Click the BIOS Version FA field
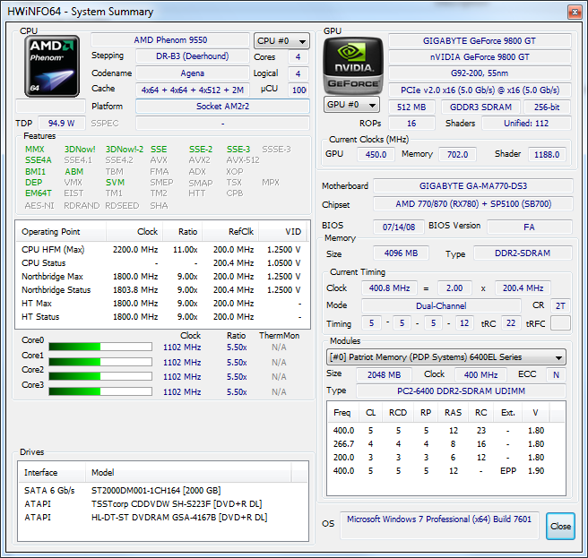Screen dimensions: 588x558 (530, 227)
